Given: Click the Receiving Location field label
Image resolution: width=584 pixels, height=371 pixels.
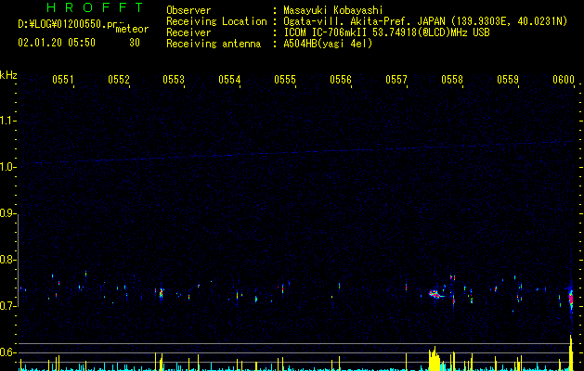Looking at the screenshot, I should pyautogui.click(x=216, y=21).
